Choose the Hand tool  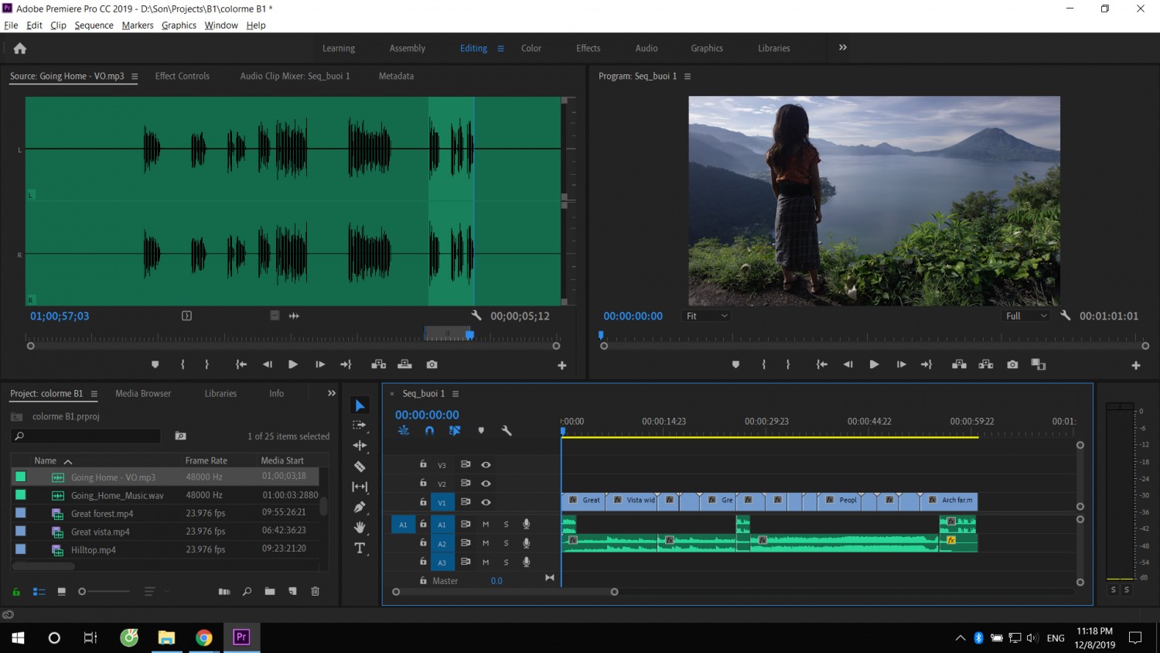click(x=360, y=528)
